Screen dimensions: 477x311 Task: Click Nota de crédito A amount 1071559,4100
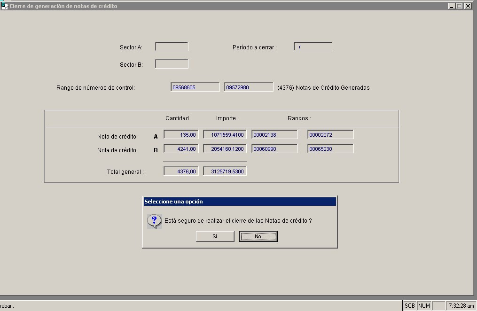coord(225,134)
